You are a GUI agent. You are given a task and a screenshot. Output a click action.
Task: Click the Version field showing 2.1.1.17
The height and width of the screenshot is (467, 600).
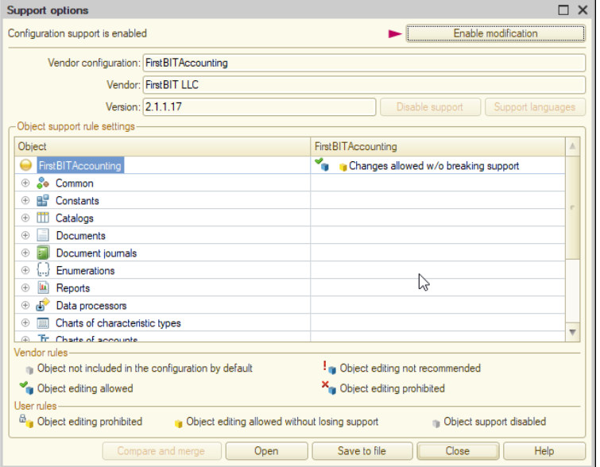[x=259, y=106]
